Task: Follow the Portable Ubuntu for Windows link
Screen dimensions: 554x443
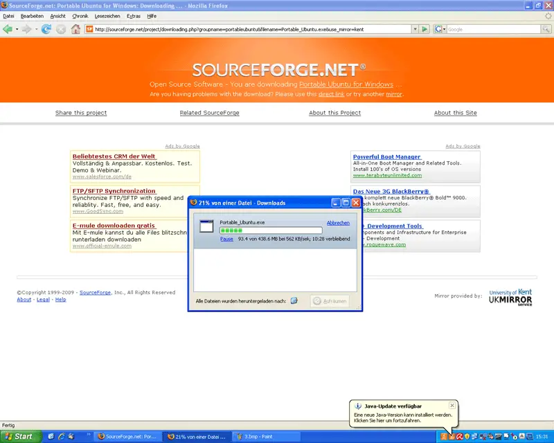Action: (346, 84)
